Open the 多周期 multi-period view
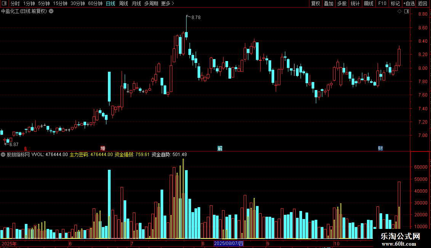Screen dimensions: 431x248 tap(151, 3)
